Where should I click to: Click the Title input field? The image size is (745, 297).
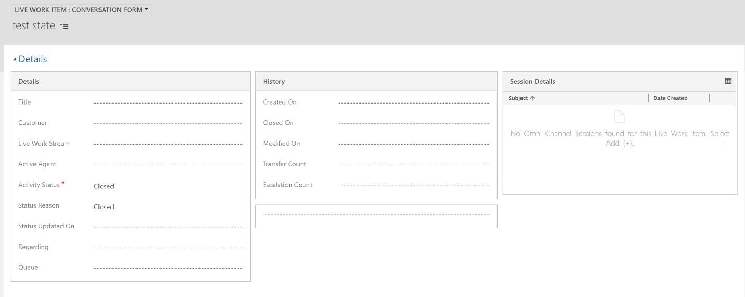tap(168, 103)
